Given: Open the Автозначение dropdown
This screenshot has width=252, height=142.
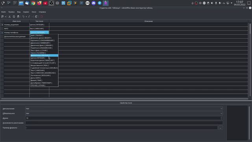Looking at the screenshot, I should 124,109.
